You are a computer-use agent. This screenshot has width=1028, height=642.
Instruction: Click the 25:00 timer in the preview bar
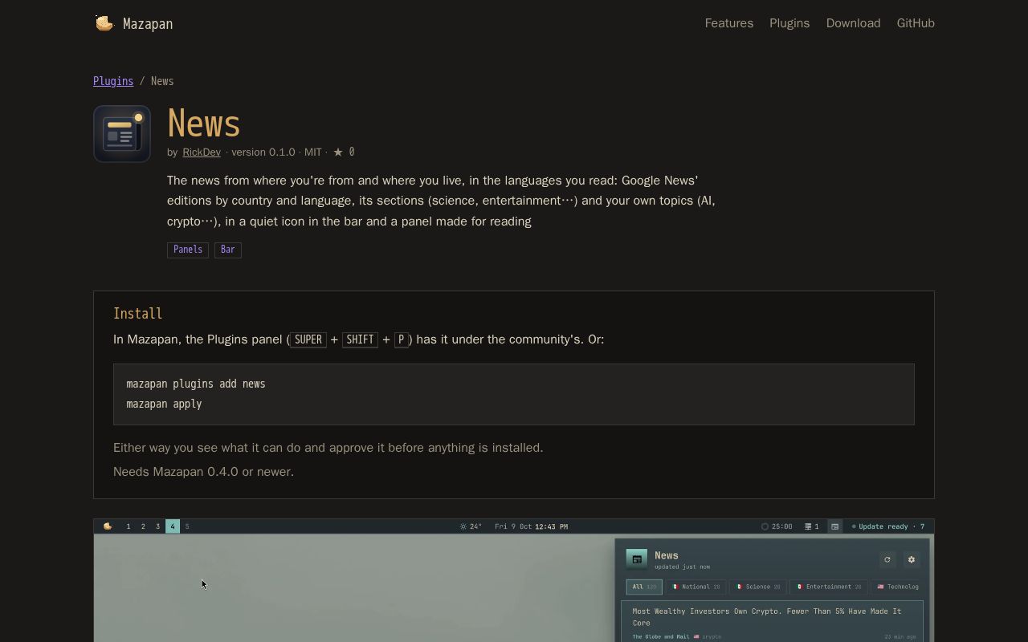pos(777,526)
